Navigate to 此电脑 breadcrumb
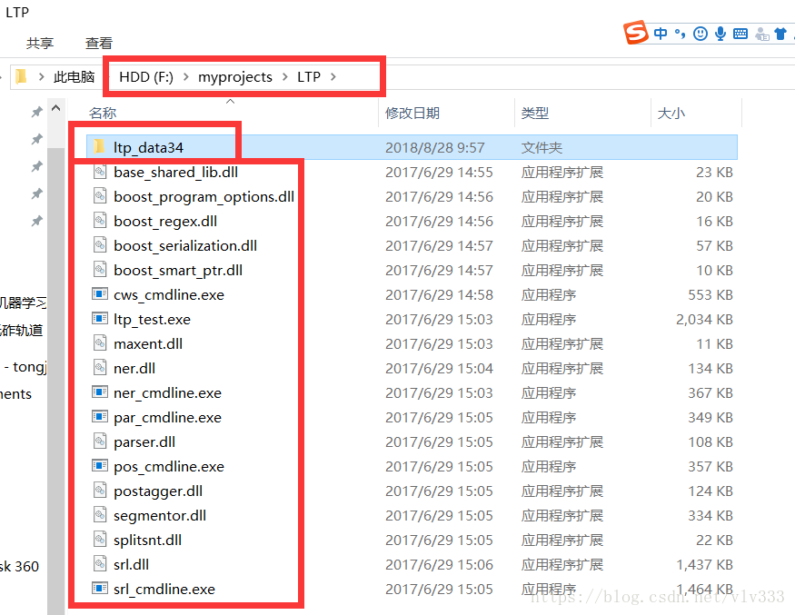Image resolution: width=795 pixels, height=615 pixels. point(74,77)
